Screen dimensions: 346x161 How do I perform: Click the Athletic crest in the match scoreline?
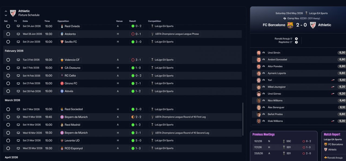click(x=313, y=25)
